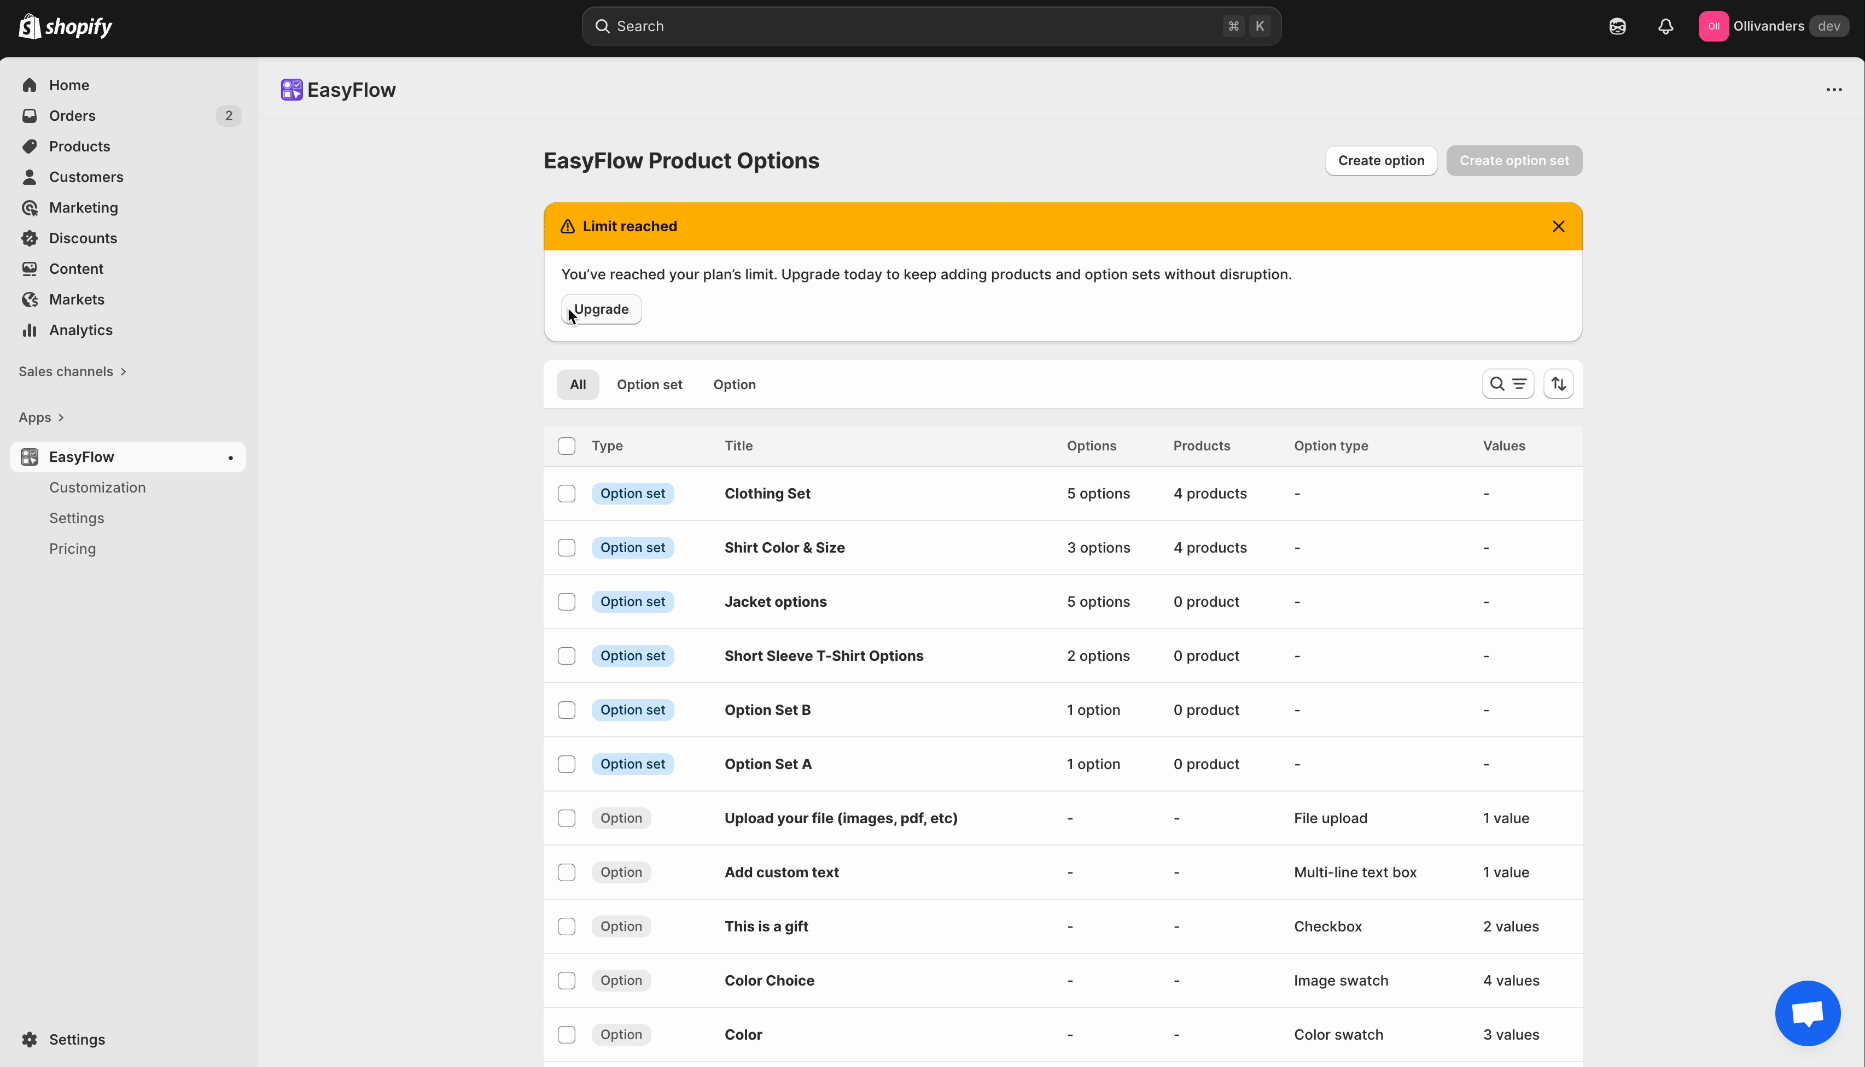Open the Color option title
This screenshot has width=1865, height=1067.
743,1035
